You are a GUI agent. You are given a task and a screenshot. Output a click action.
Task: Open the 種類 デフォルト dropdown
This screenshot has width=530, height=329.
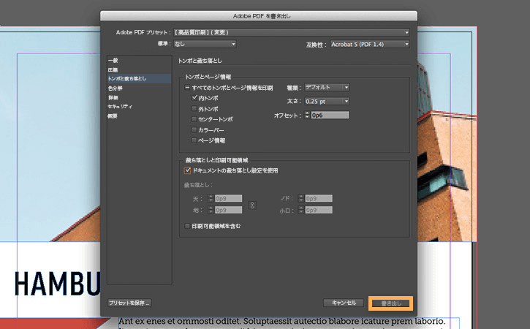click(327, 87)
